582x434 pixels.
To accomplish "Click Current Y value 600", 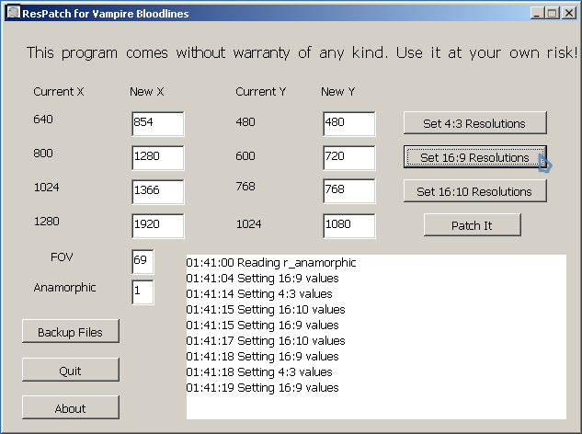I will (245, 156).
